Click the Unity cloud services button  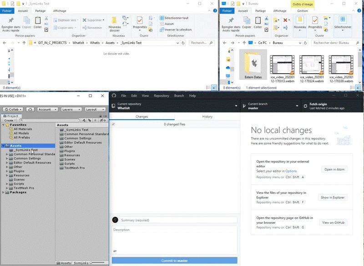30,110
